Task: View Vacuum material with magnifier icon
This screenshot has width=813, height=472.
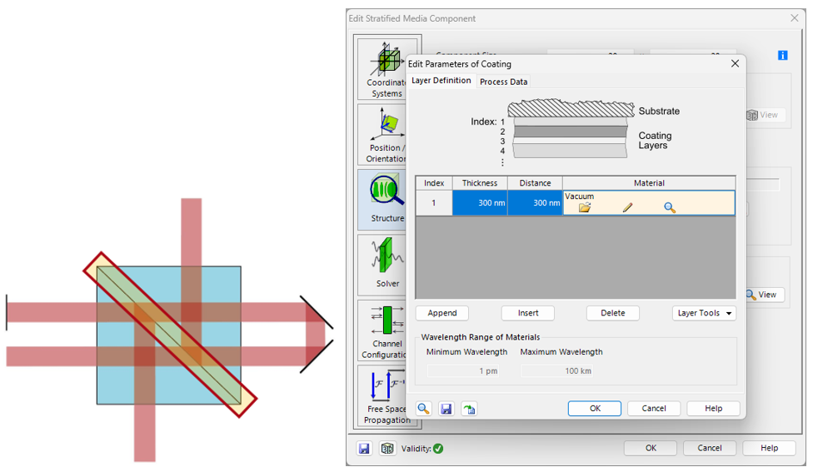Action: [x=670, y=207]
